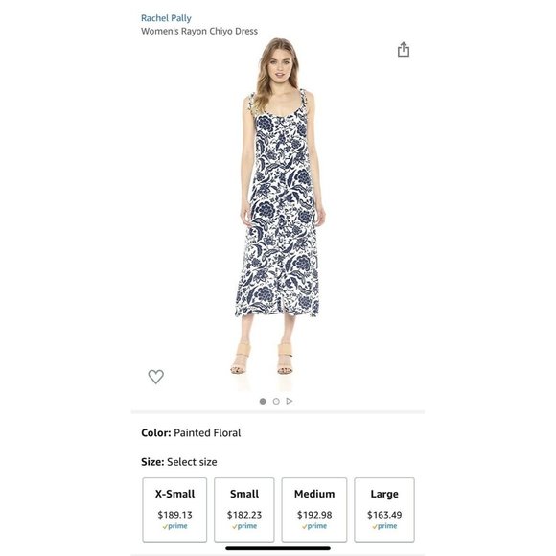Tap the home indicator bar at bottom
This screenshot has height=556, width=556.
[x=278, y=548]
